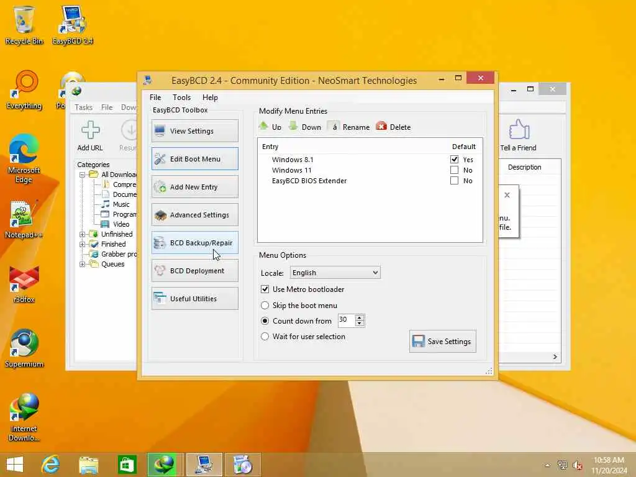This screenshot has width=636, height=477.
Task: Open Supermium desktop shortcut
Action: tap(24, 348)
